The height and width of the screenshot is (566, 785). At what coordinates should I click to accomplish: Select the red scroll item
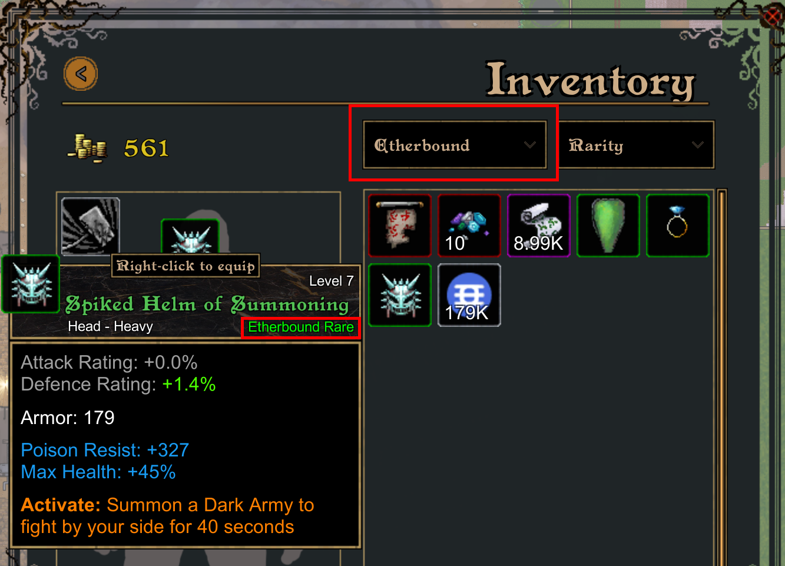pyautogui.click(x=400, y=226)
